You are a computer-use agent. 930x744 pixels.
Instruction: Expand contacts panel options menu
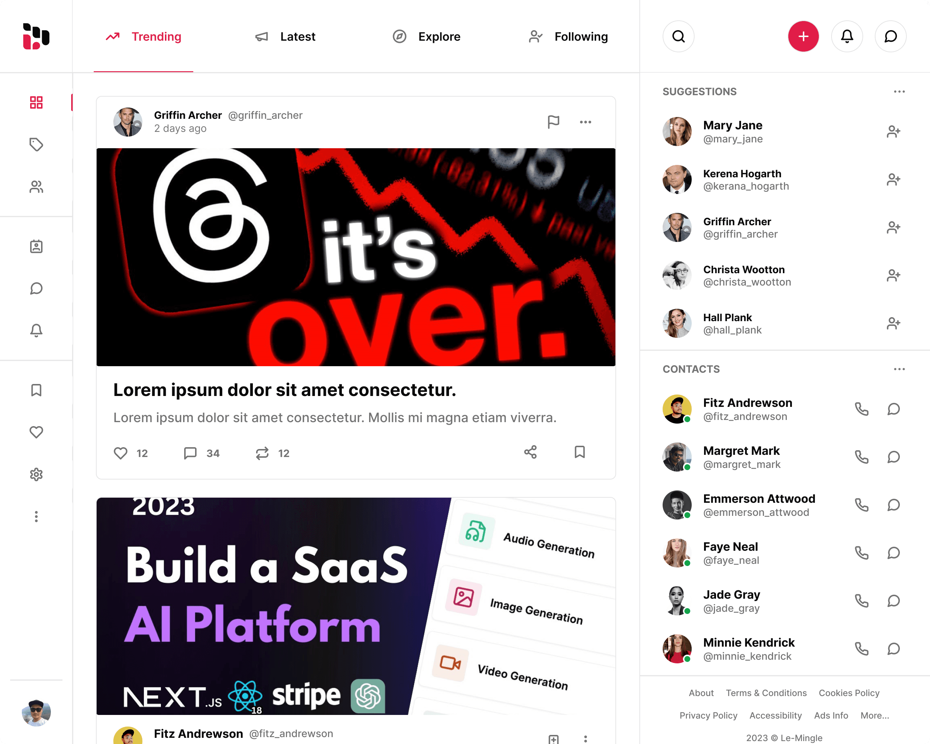[x=899, y=370]
